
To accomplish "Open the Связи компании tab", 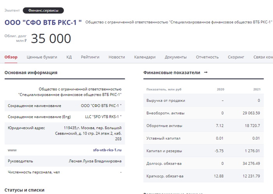I will [263, 57].
